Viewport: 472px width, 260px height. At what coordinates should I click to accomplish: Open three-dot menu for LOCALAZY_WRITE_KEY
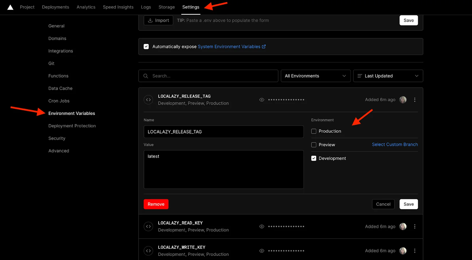coord(414,251)
